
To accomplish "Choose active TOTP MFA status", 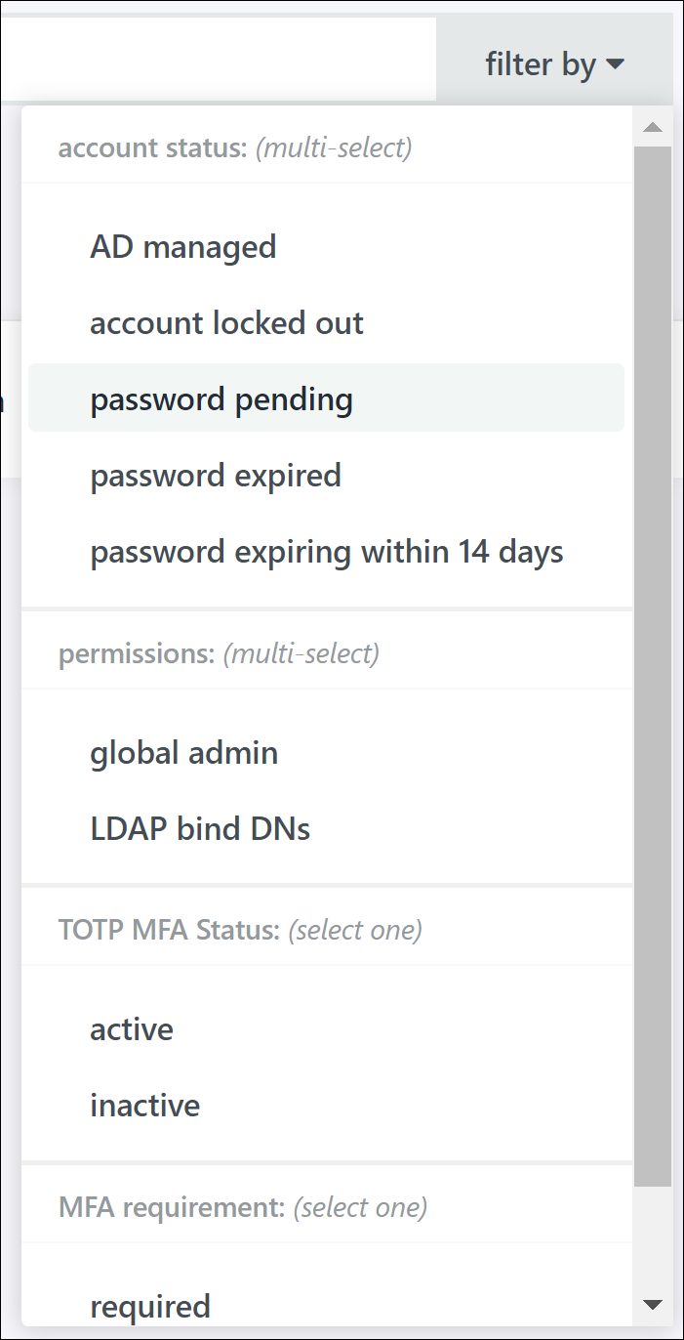I will pyautogui.click(x=132, y=1029).
